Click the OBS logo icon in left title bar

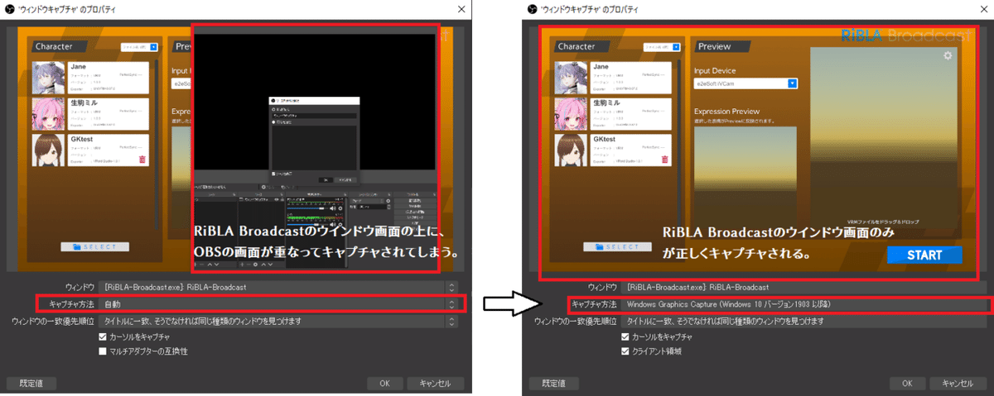[x=8, y=7]
